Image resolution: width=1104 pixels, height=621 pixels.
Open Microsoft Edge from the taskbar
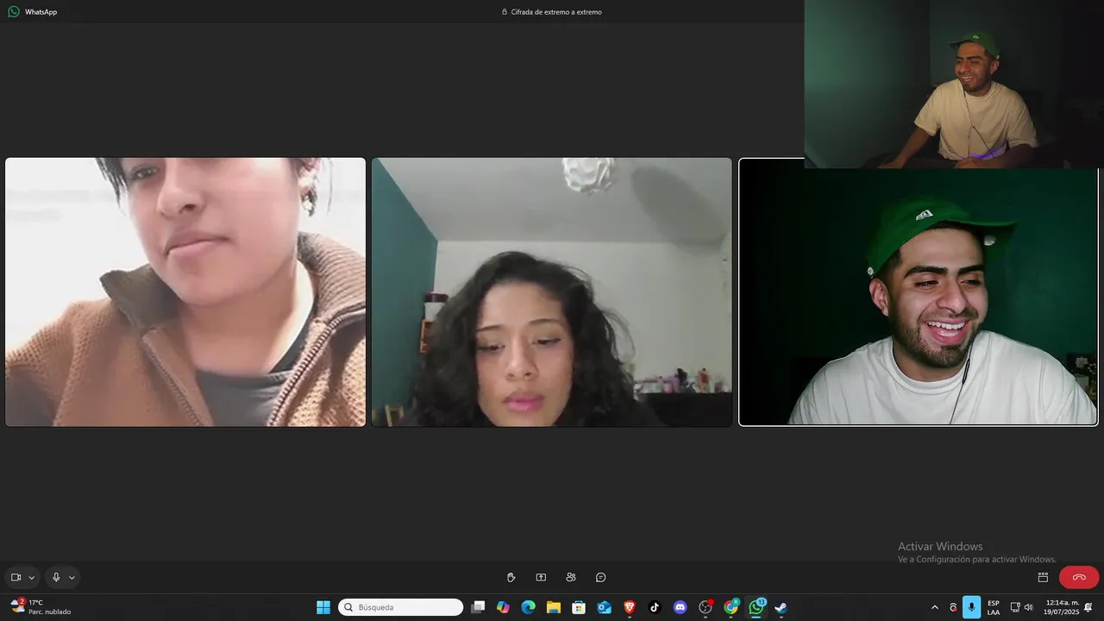(x=529, y=607)
